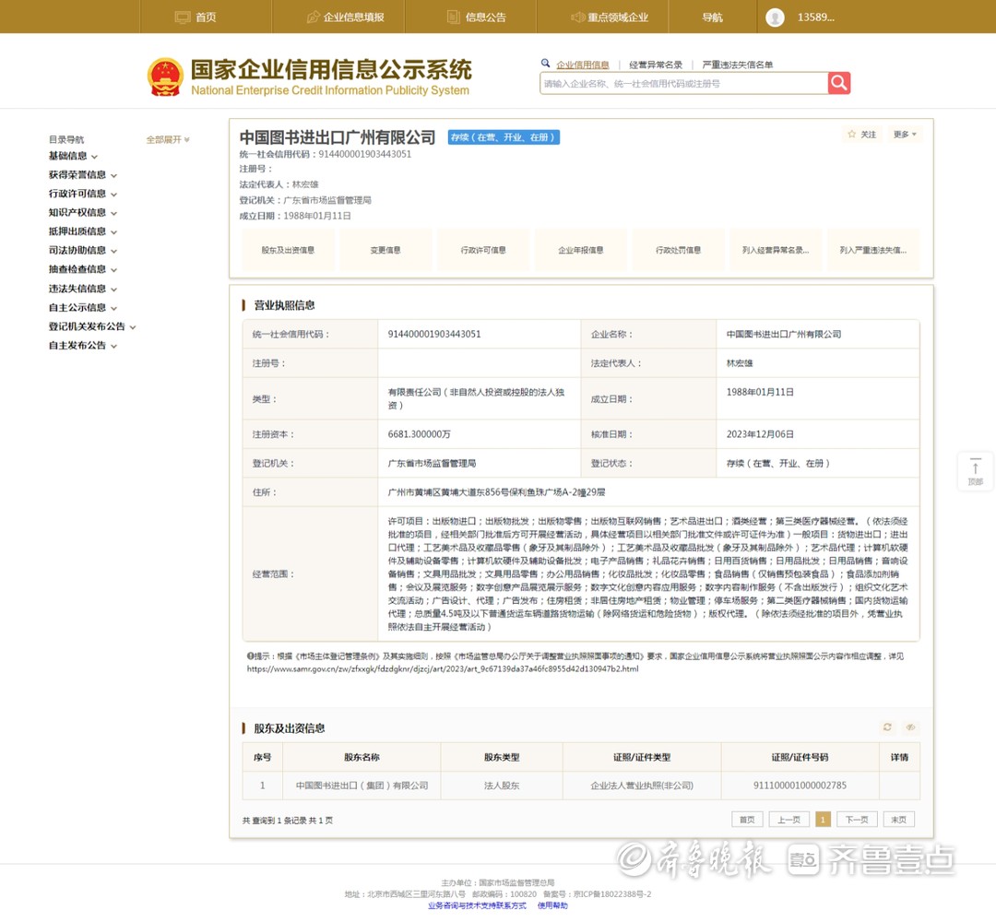
Task: Click pagination 首页 button
Action: tap(747, 820)
